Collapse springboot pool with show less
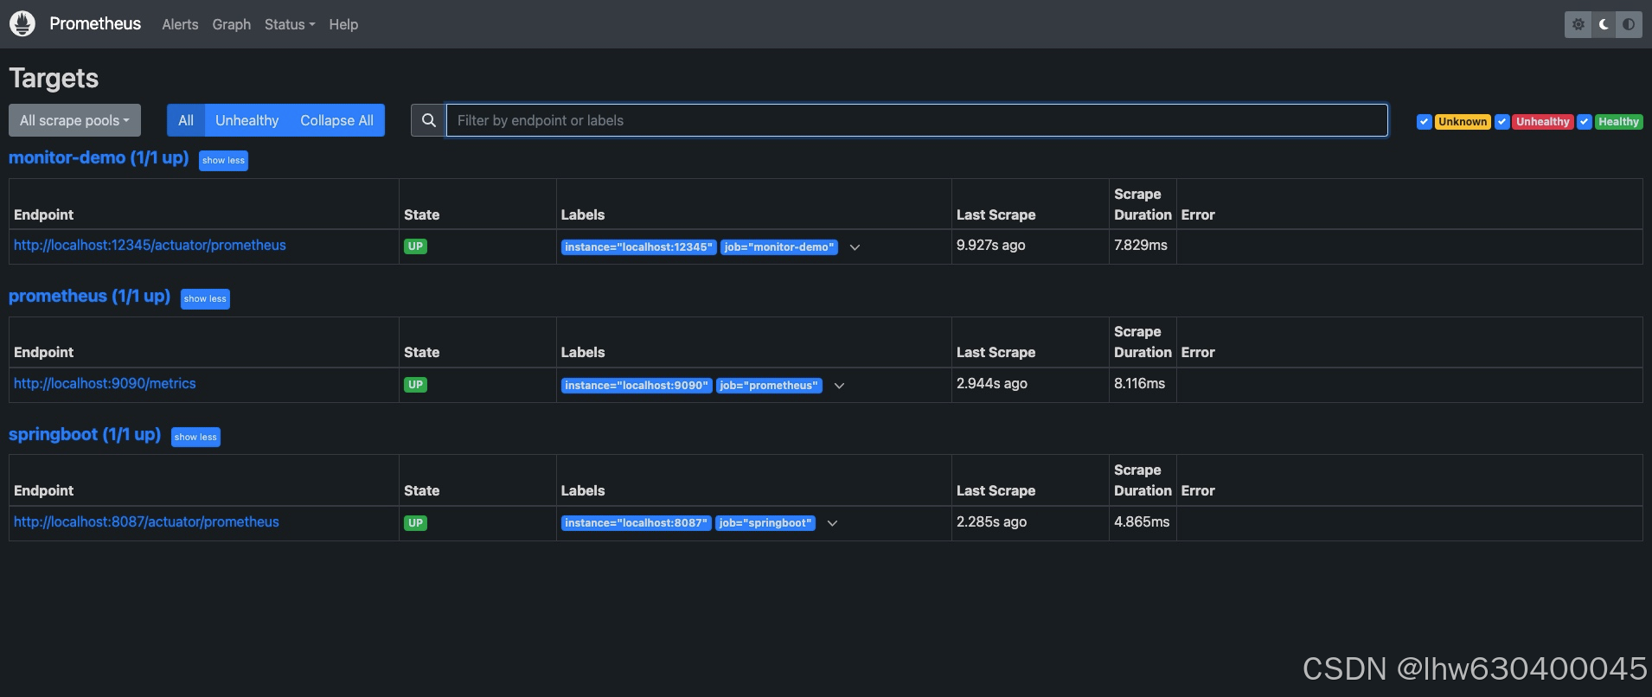The height and width of the screenshot is (697, 1652). pyautogui.click(x=195, y=438)
